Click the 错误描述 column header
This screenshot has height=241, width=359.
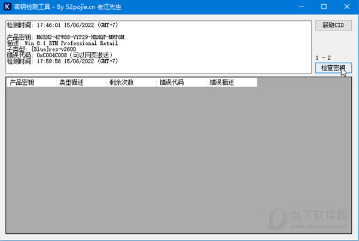pyautogui.click(x=232, y=82)
